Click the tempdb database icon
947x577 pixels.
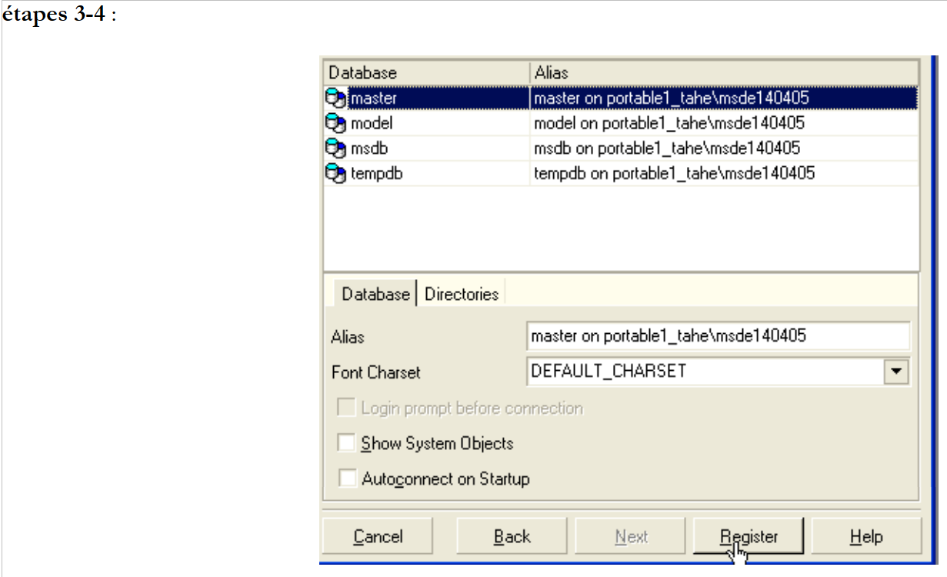335,174
